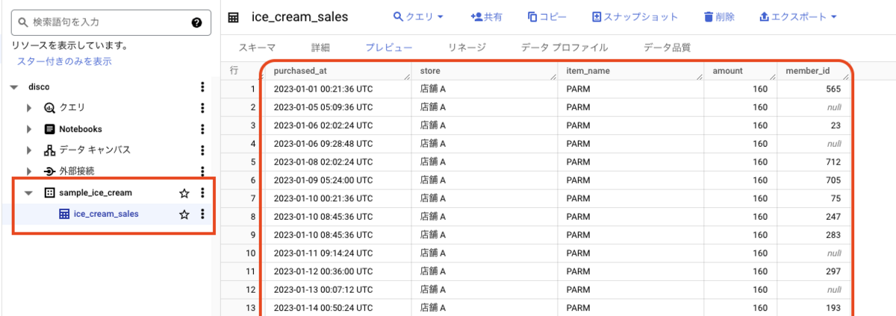Image resolution: width=896 pixels, height=316 pixels.
Task: Create a スナップショット of the table
Action: [x=635, y=16]
